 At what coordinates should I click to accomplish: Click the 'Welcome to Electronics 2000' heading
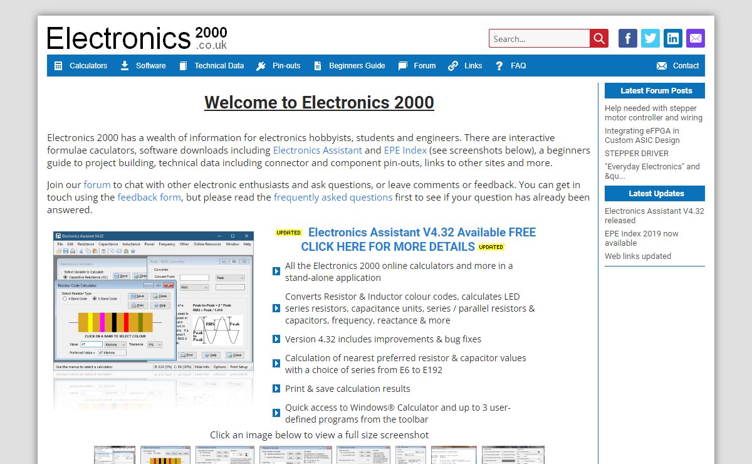click(319, 103)
